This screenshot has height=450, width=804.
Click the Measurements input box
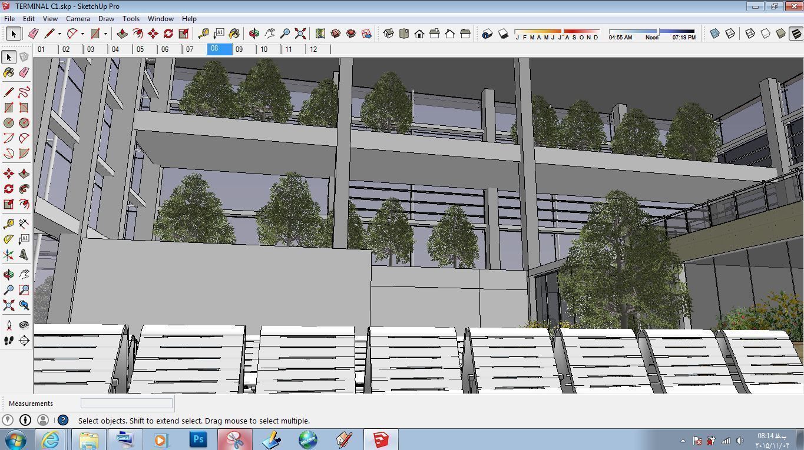coord(127,404)
